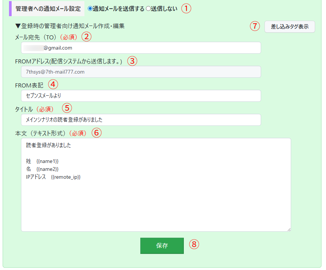Click the greyed-out FROMアドレス field

pos(141,72)
